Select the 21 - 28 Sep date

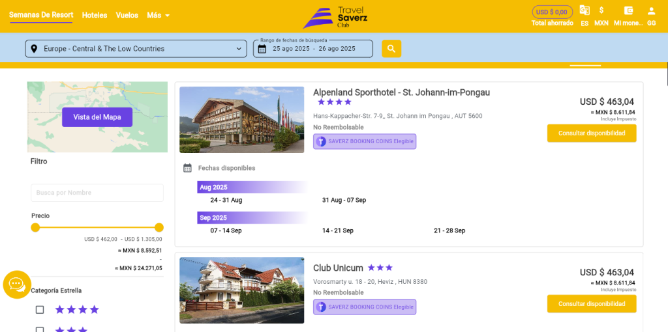(x=449, y=231)
